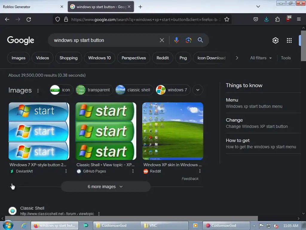
Task: Open the Firefox extensions menu
Action: (277, 19)
